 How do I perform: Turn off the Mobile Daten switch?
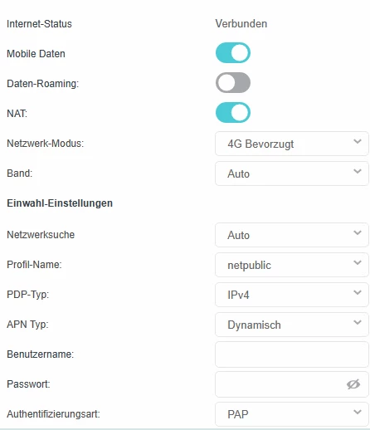point(233,53)
